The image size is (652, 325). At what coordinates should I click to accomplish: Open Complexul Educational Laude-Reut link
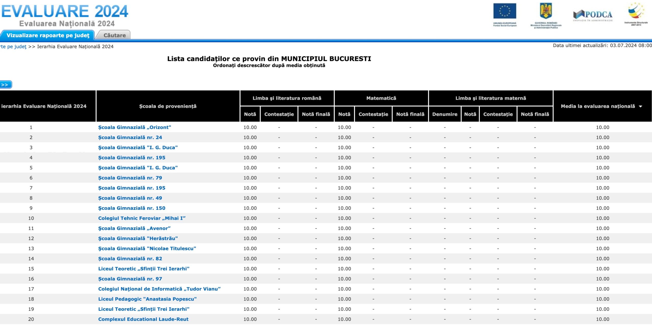pyautogui.click(x=143, y=319)
